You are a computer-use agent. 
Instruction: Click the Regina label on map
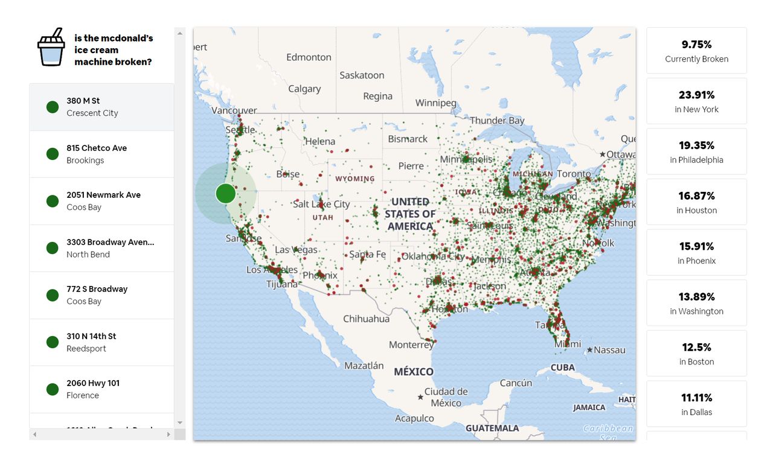coord(377,97)
